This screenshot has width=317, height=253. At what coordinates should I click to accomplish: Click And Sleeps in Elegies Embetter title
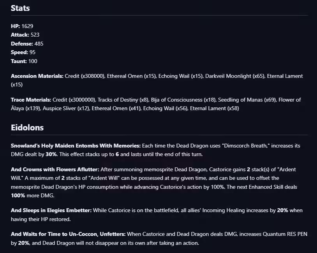pyautogui.click(x=51, y=210)
